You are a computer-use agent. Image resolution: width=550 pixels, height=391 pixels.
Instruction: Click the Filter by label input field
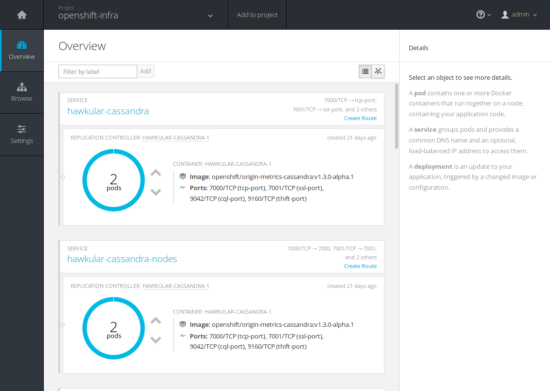coord(97,71)
